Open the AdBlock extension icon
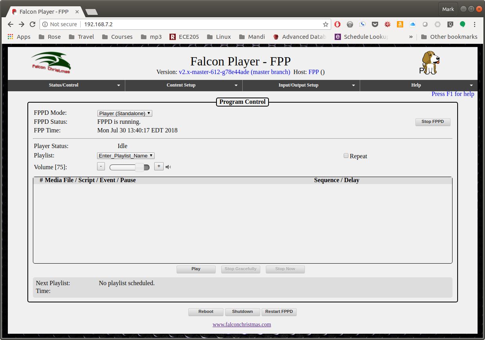 point(337,24)
